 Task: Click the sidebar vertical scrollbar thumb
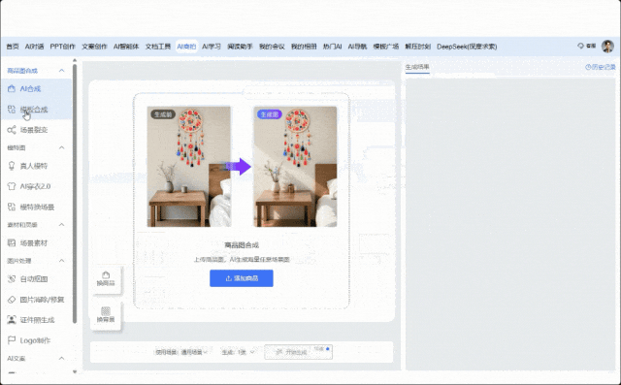point(75,194)
